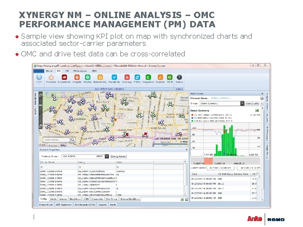Select the FCIR KPI icon
The width and height of the screenshot is (303, 227).
click(170, 77)
